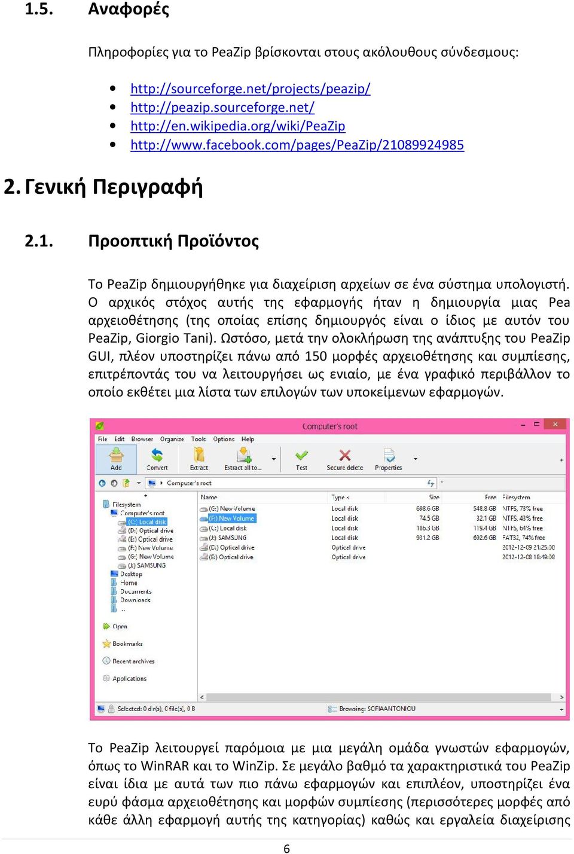Open the Options menu

tap(224, 439)
